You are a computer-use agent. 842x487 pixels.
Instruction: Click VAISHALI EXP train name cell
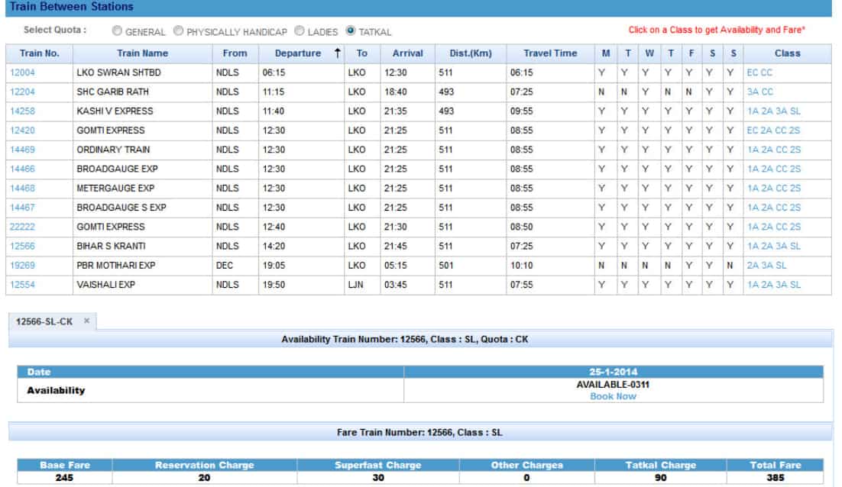click(142, 285)
